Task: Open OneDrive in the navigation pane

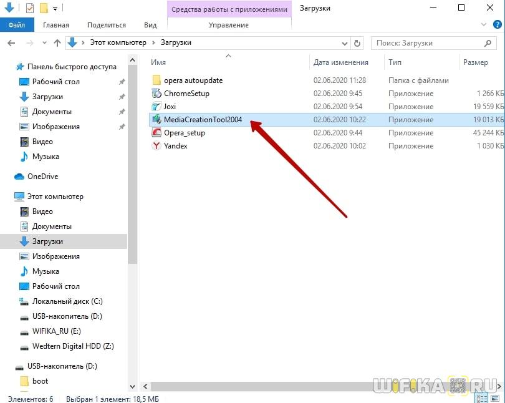Action: (x=42, y=177)
